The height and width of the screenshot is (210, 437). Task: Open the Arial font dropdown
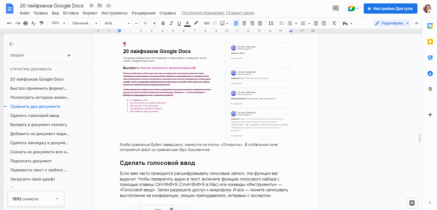(x=117, y=23)
